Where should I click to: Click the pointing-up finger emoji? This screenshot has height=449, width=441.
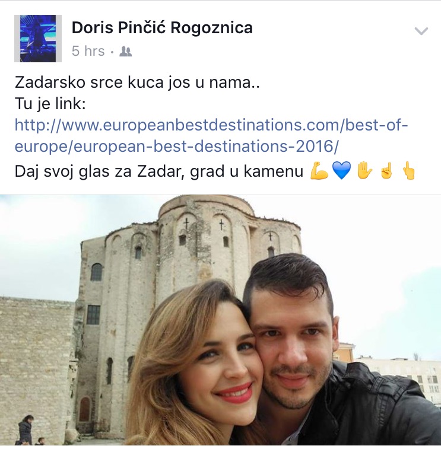(x=408, y=170)
